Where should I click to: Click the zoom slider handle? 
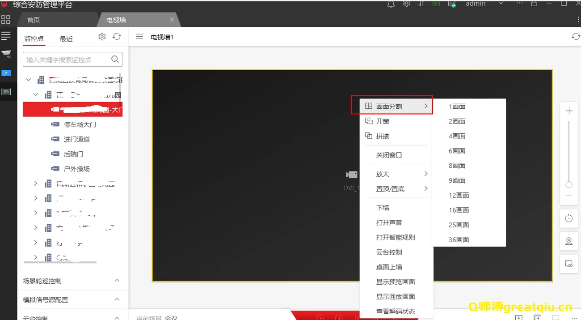(569, 185)
